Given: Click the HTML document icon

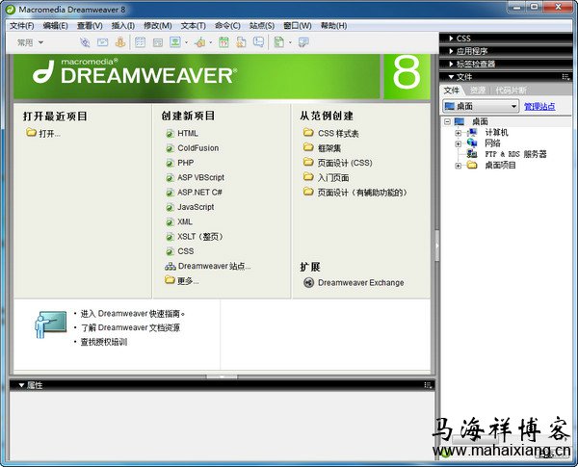Looking at the screenshot, I should pos(170,134).
